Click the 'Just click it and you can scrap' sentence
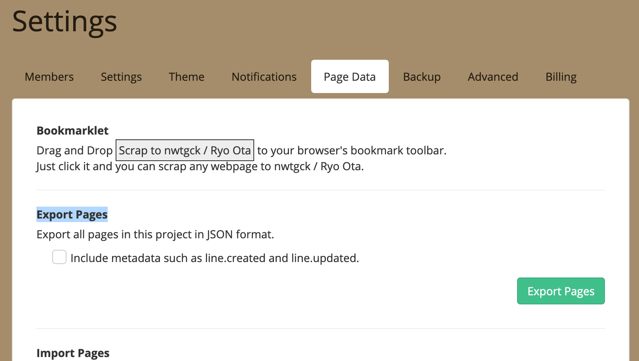The width and height of the screenshot is (639, 361). pos(200,167)
